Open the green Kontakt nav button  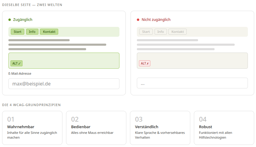pos(49,32)
